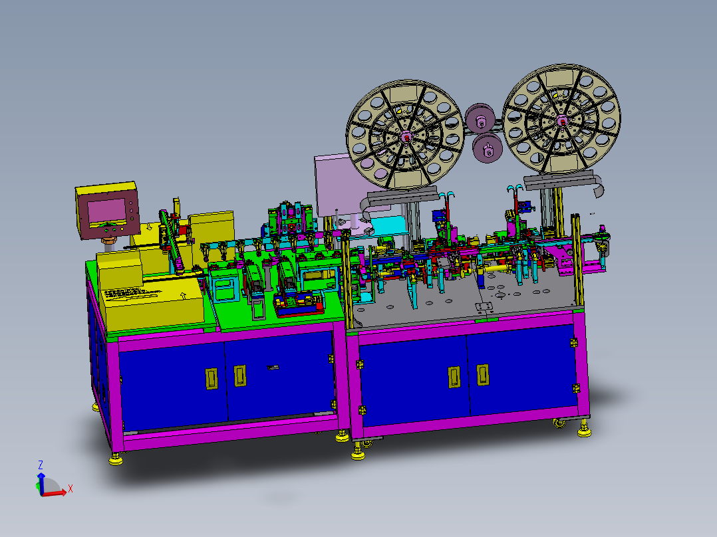
Task: Select the green base plate of left station
Action: 274,320
